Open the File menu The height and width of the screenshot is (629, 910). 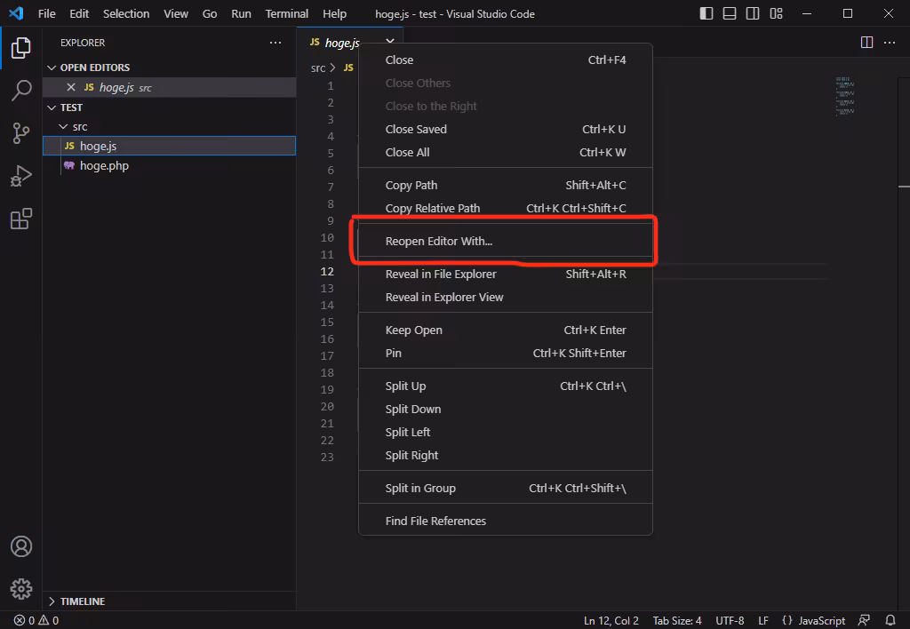[46, 13]
